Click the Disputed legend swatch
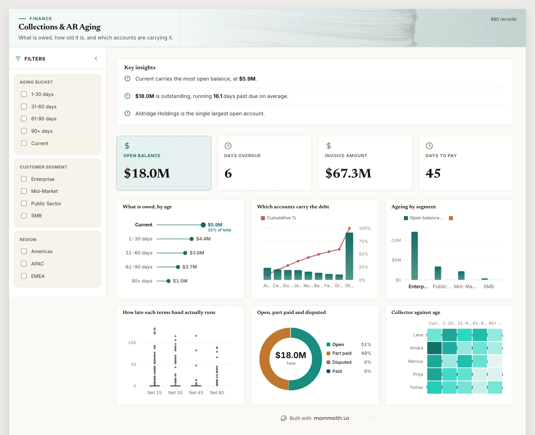This screenshot has height=435, width=535. click(x=328, y=362)
